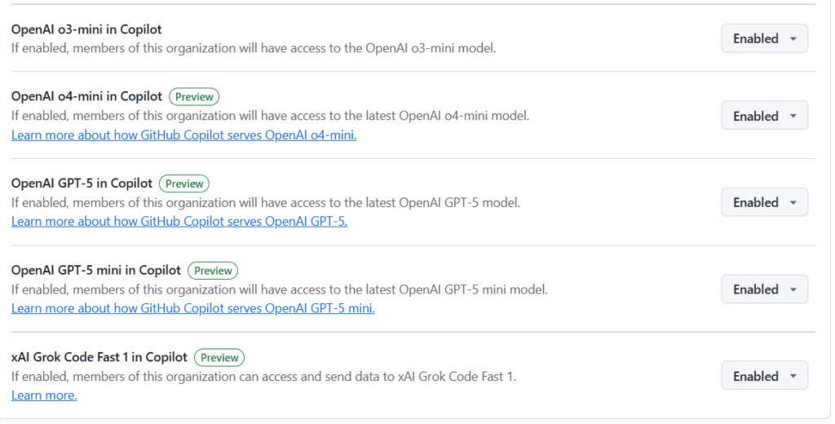Open the link about how Copilot serves GPT-5 mini
Viewport: 835px width, 424px height.
(192, 308)
